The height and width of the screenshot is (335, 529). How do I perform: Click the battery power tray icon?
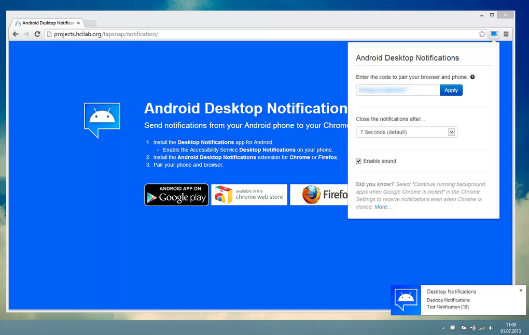coord(473,328)
